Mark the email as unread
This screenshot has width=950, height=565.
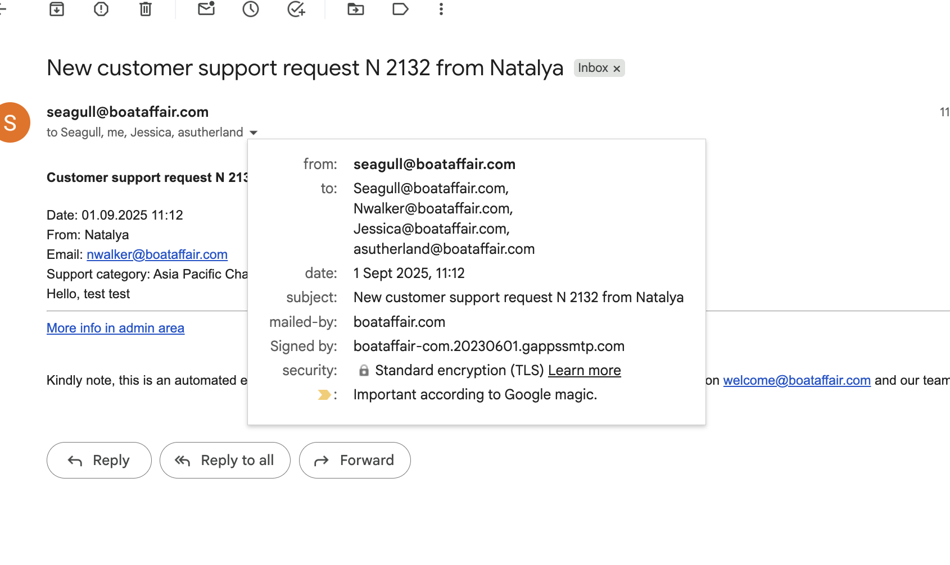(x=206, y=9)
